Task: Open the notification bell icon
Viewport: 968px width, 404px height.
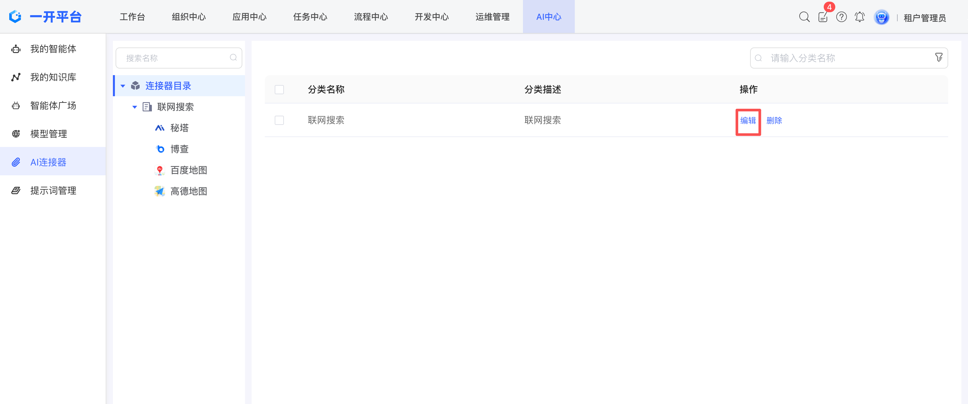Action: coord(859,17)
